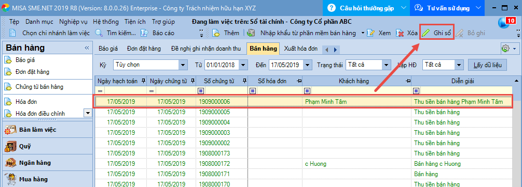Click the Bỏ ghi toolbar button
522x187 pixels.
[470, 33]
